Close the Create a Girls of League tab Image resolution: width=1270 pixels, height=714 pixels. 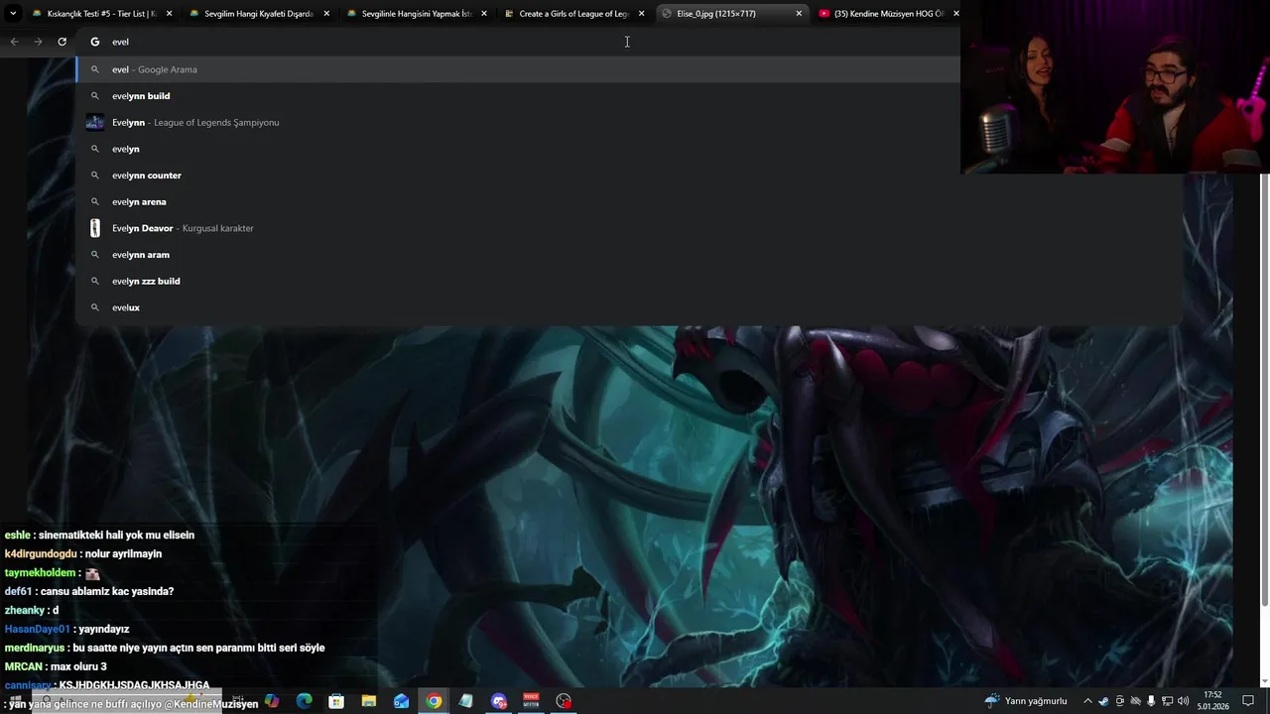(x=642, y=14)
